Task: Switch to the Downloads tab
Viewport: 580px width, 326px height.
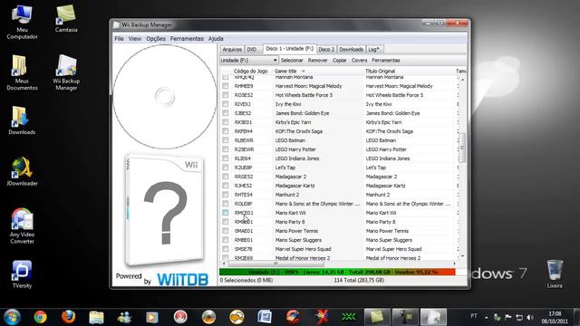Action: (351, 49)
